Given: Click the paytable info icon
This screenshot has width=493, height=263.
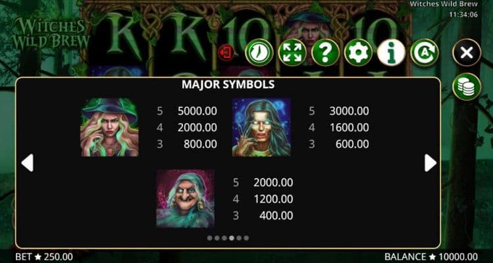Looking at the screenshot, I should tap(391, 53).
